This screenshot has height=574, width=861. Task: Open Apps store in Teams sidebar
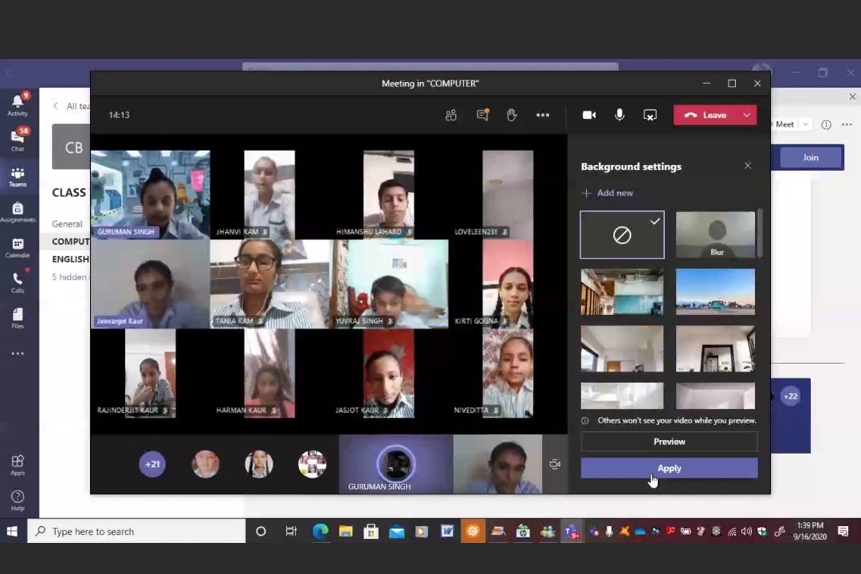coord(18,465)
